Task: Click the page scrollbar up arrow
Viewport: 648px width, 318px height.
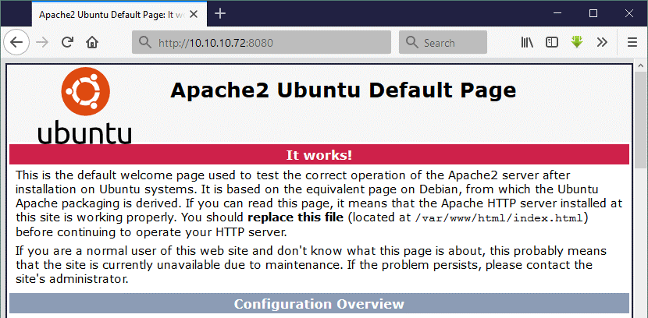Action: (641, 65)
